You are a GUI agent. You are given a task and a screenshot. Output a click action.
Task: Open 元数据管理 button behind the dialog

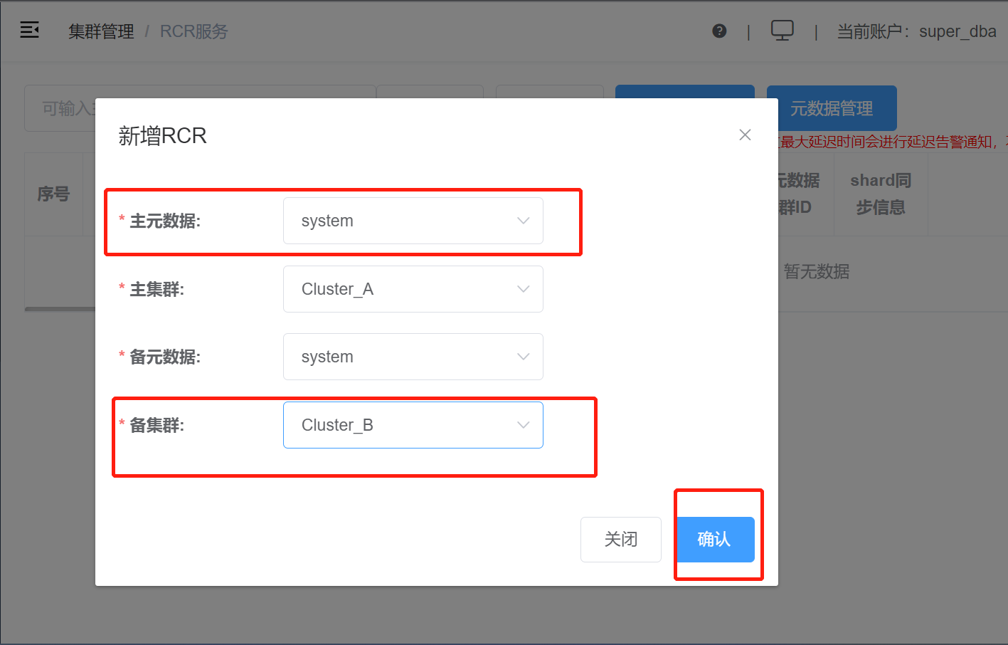(x=832, y=108)
